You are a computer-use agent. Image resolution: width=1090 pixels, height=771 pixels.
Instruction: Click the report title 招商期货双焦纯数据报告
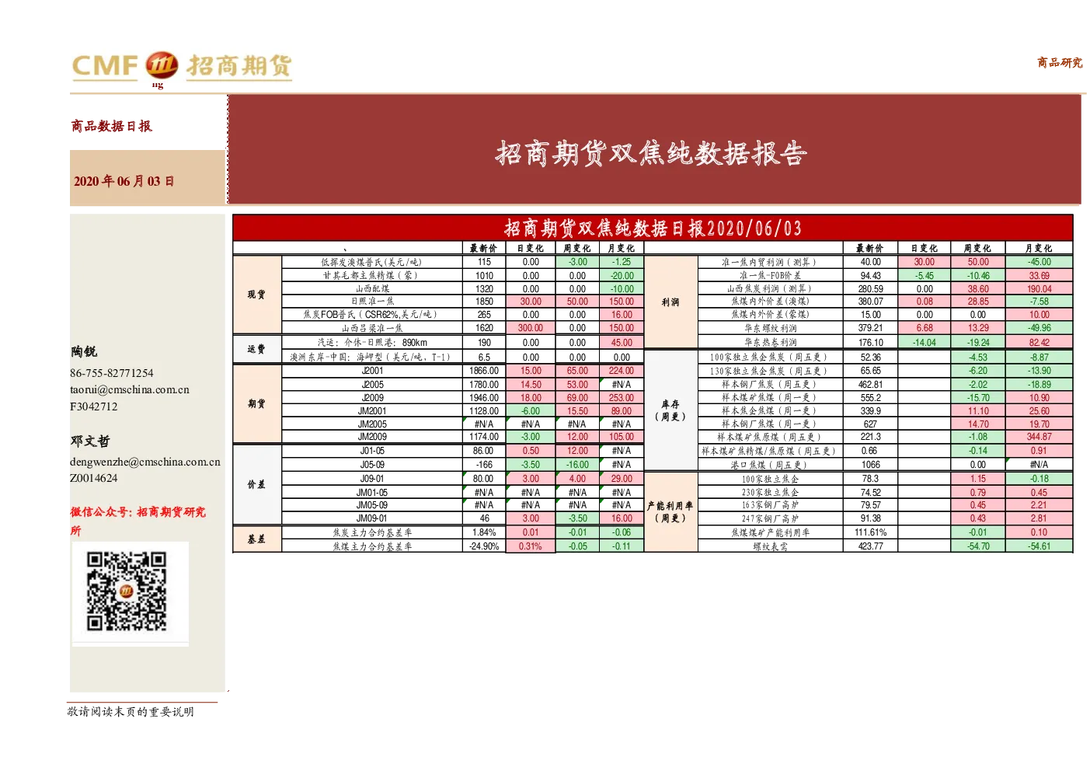click(651, 153)
